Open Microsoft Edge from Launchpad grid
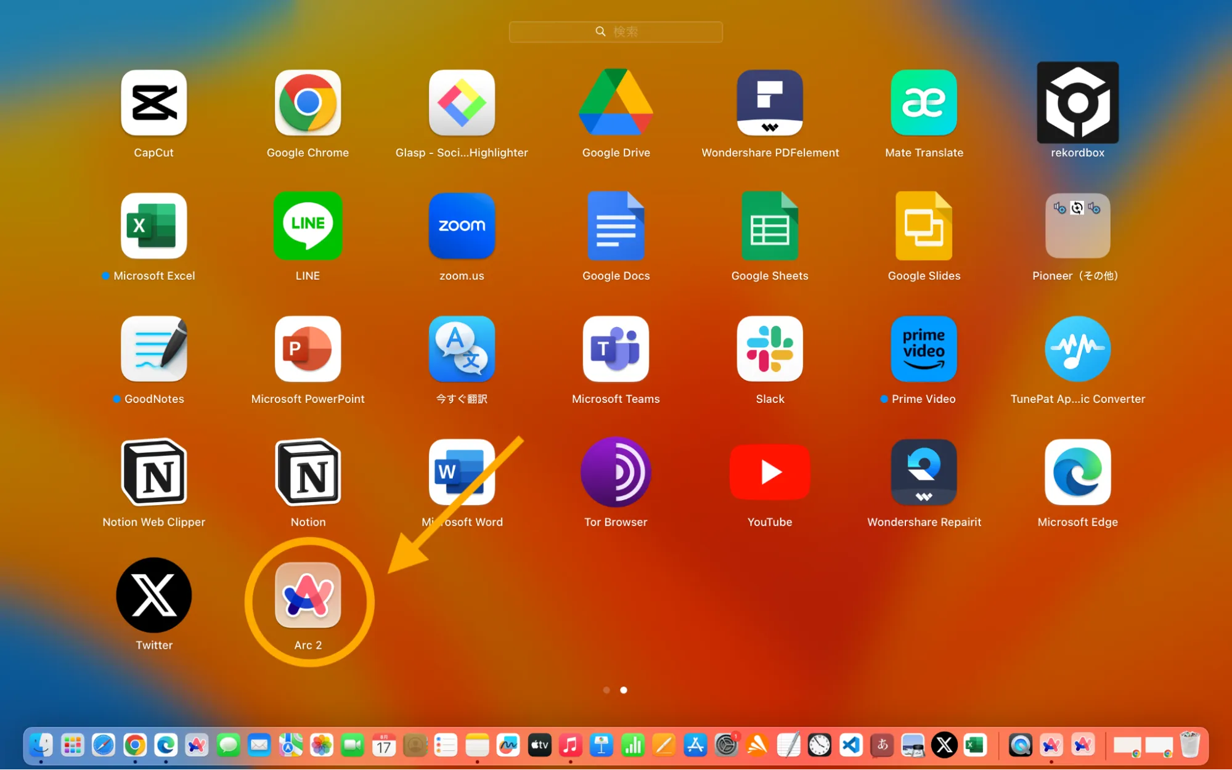The width and height of the screenshot is (1232, 770). tap(1078, 472)
